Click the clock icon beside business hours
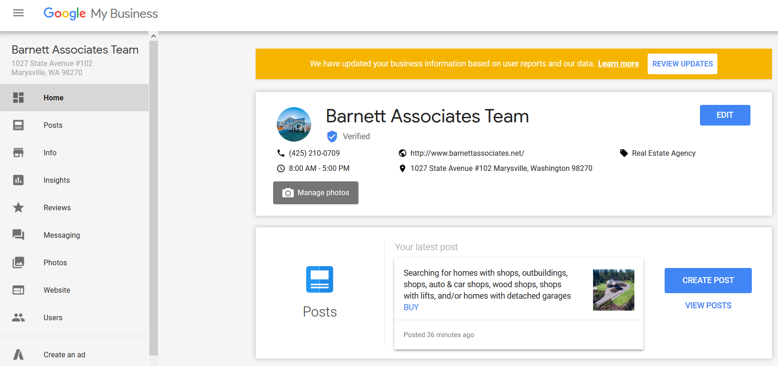 tap(281, 169)
